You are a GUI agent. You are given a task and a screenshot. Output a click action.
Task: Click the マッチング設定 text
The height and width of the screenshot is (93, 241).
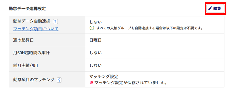click(x=104, y=76)
